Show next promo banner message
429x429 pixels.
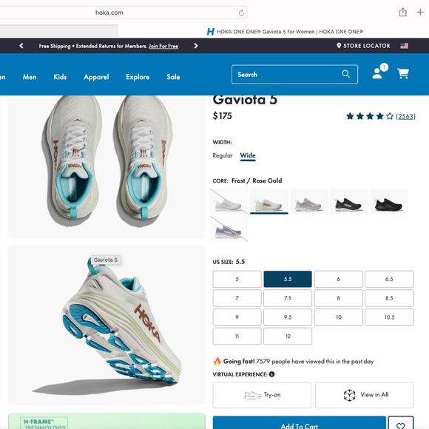click(195, 46)
